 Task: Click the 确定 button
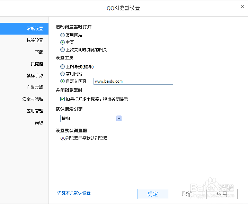coord(153,194)
